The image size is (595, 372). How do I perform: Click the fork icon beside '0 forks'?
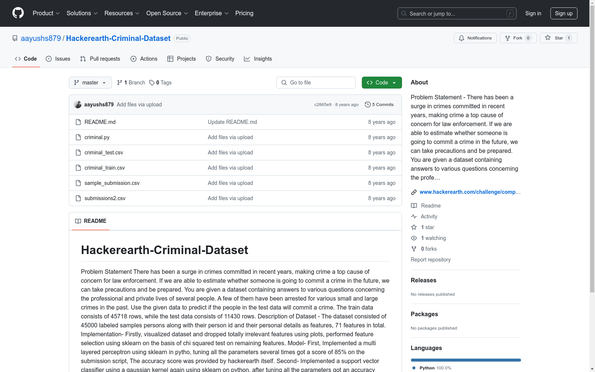tap(414, 249)
